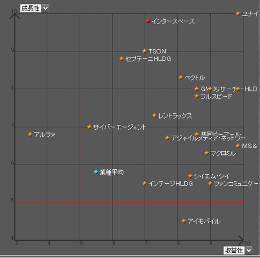Click the red インタースペース star marker
Screen dimensions: 260x258
click(x=148, y=21)
